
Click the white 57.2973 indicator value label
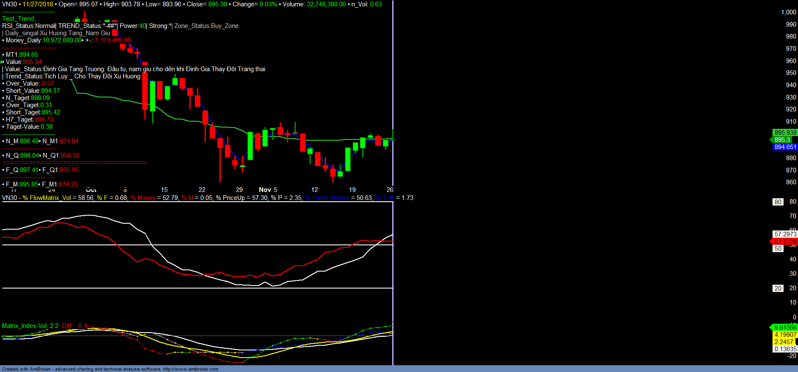785,234
